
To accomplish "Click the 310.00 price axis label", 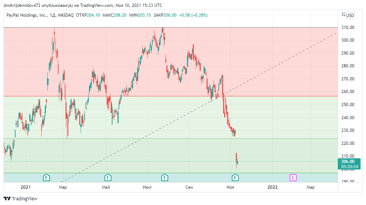I will point(348,28).
